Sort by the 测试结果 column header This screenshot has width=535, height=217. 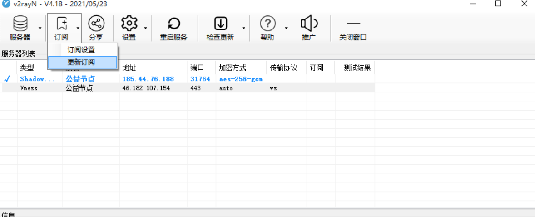click(x=357, y=68)
